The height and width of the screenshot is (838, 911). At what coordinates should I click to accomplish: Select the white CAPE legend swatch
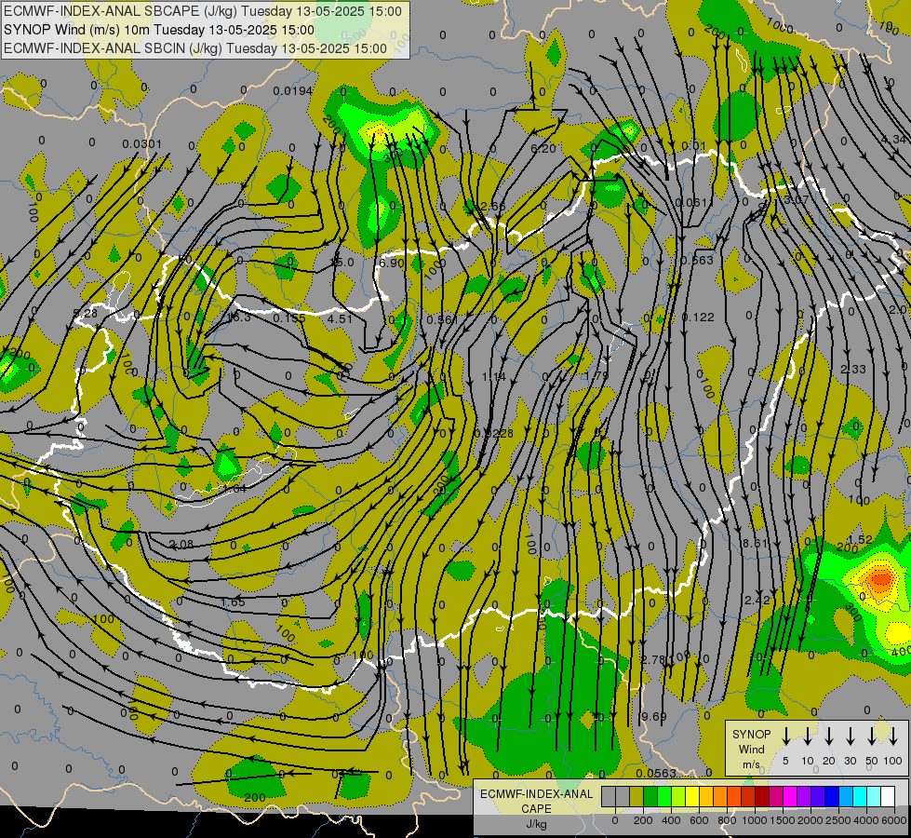coord(888,796)
